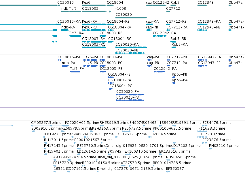Click the LD12614.5prime EST label
This screenshot has height=173, width=245.
tap(92, 151)
